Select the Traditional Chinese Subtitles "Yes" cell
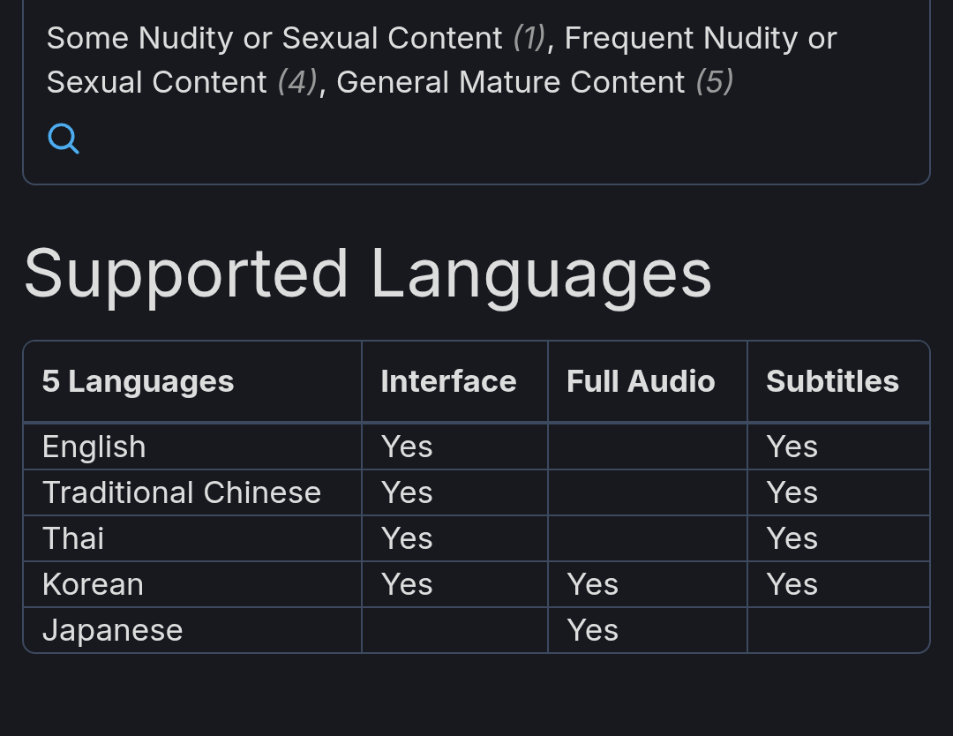 coord(792,492)
